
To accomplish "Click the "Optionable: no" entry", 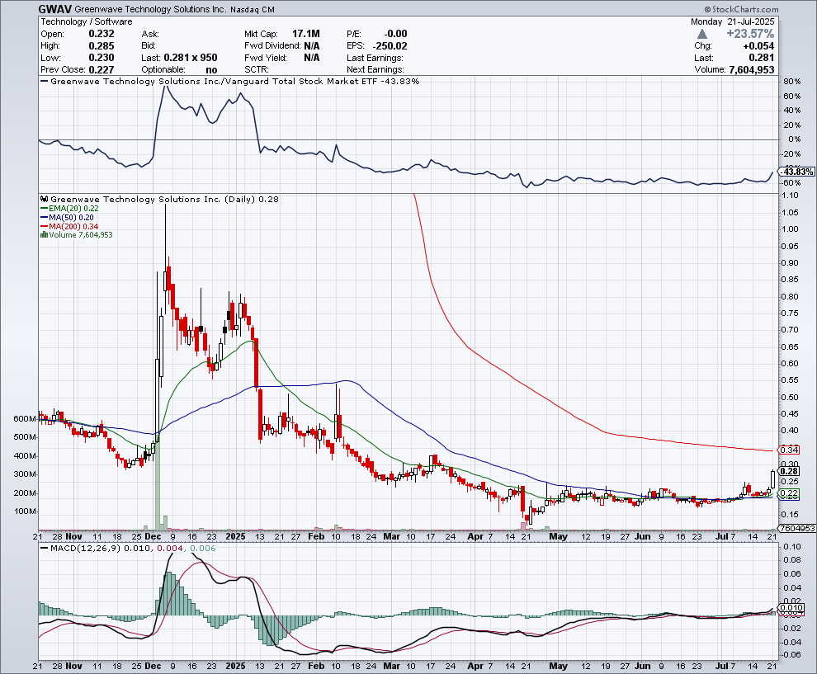I will [x=180, y=70].
